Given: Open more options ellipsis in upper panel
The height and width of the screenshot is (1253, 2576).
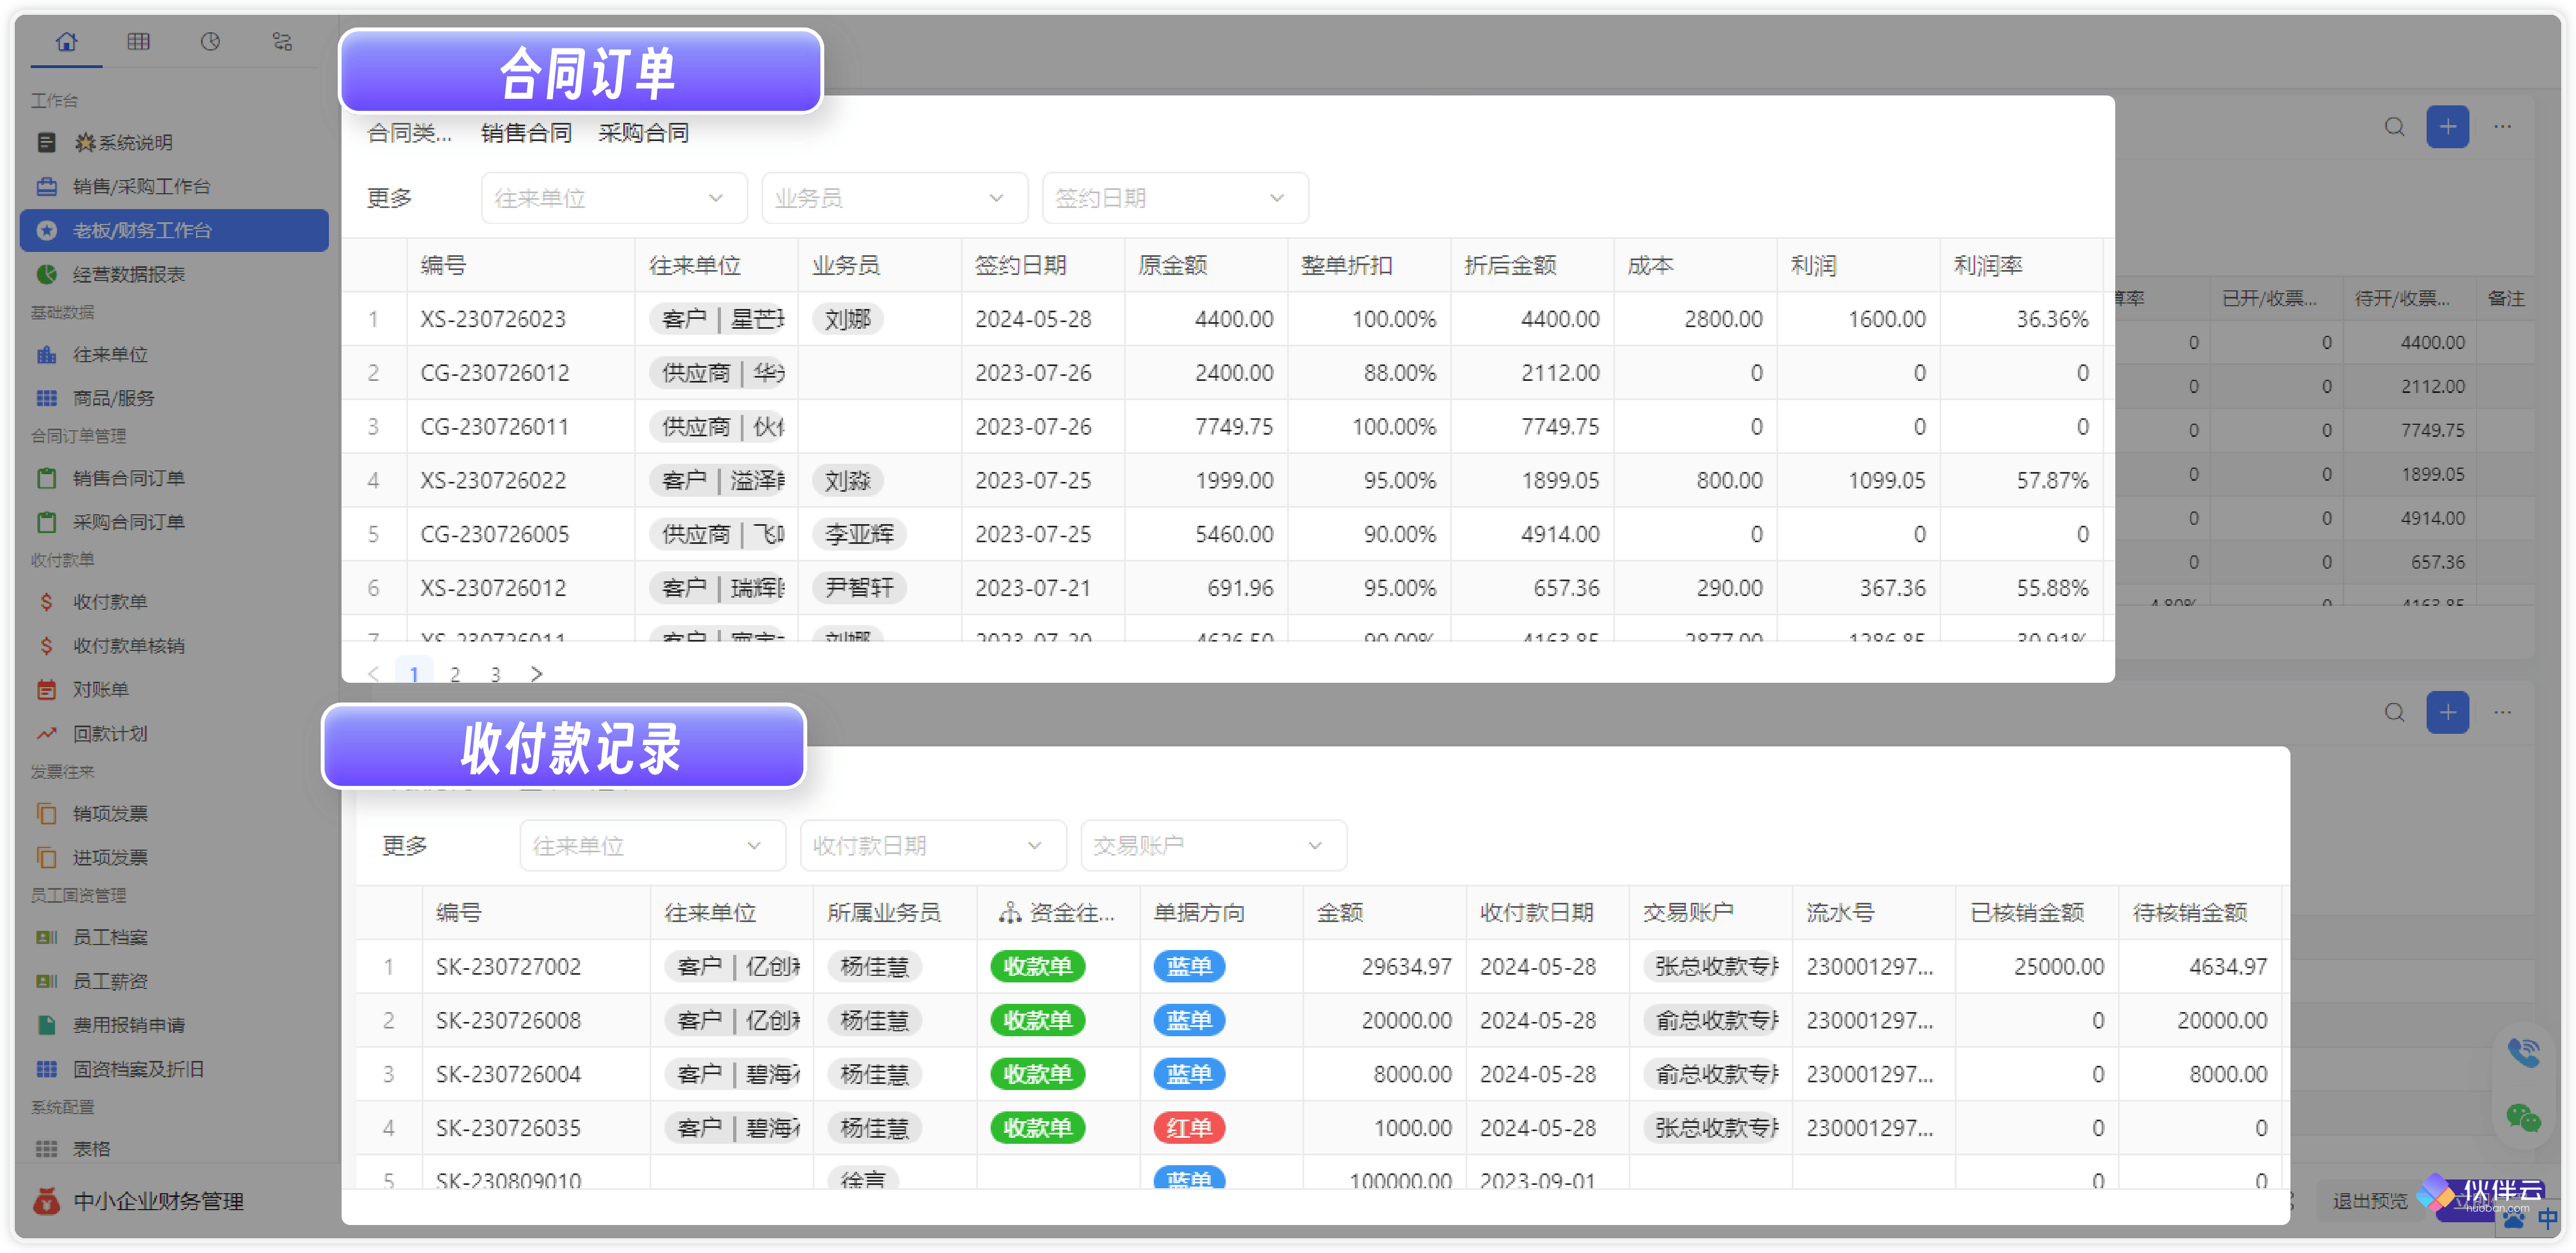Looking at the screenshot, I should tap(2502, 127).
